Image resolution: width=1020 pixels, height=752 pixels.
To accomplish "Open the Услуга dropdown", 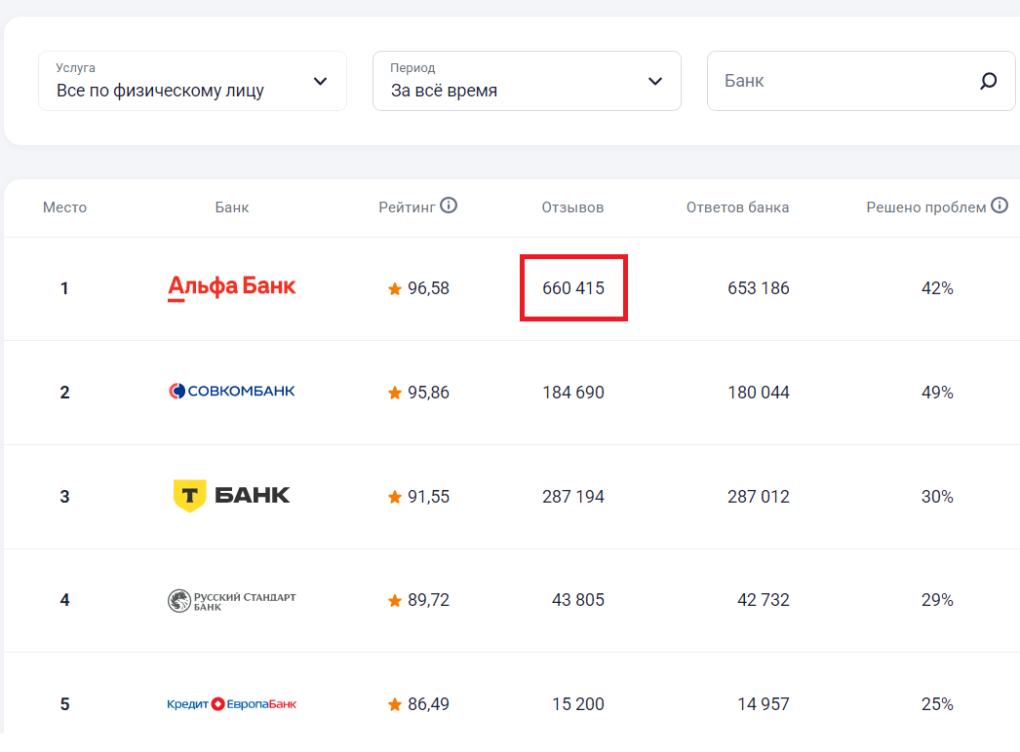I will tap(192, 81).
